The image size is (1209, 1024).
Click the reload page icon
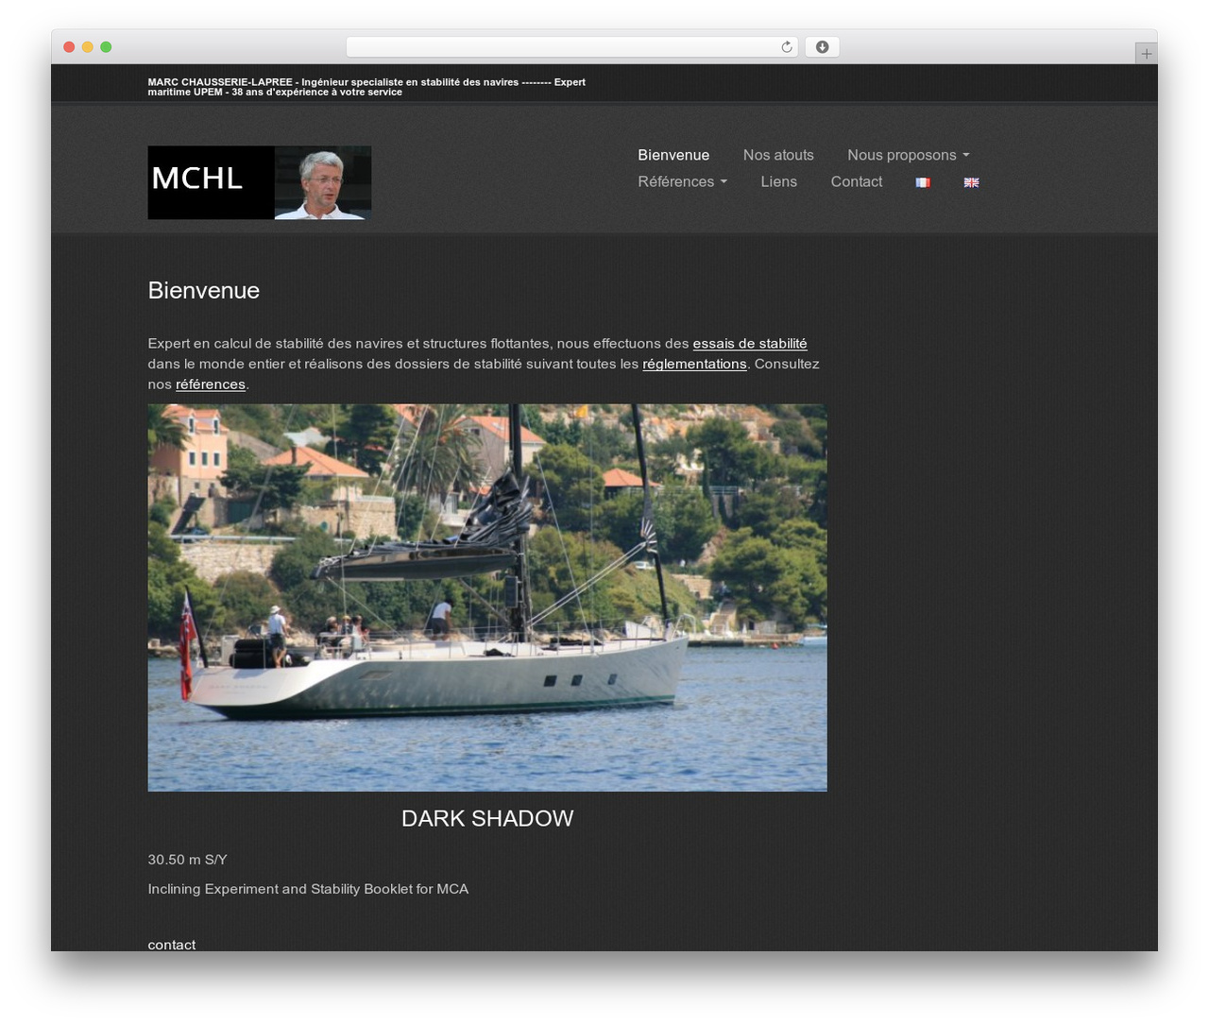786,47
